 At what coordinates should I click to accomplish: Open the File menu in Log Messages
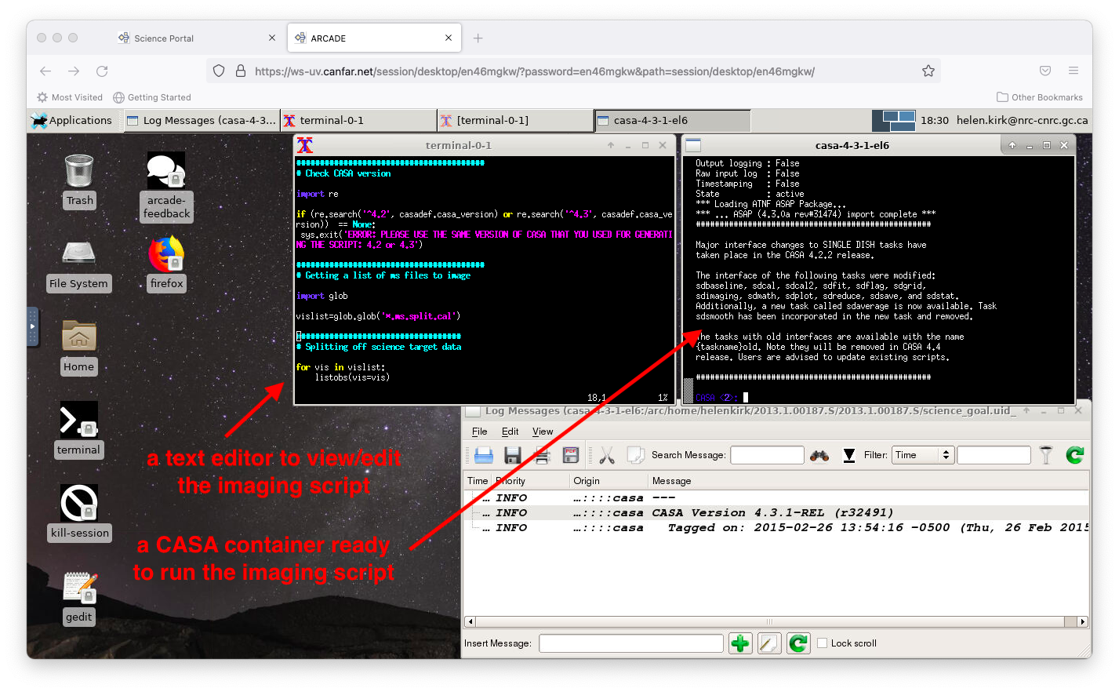coord(479,432)
